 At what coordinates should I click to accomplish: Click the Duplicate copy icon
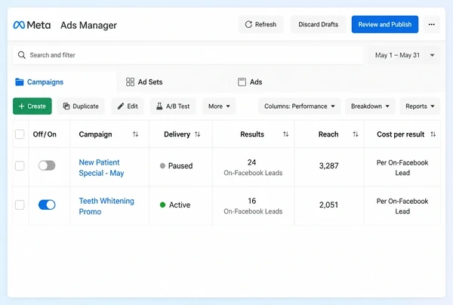pos(66,106)
